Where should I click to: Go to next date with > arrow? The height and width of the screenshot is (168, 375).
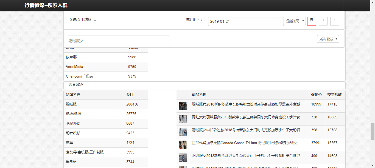(x=335, y=21)
